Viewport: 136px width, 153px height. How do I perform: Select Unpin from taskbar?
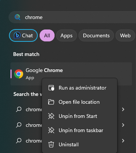click(80, 130)
